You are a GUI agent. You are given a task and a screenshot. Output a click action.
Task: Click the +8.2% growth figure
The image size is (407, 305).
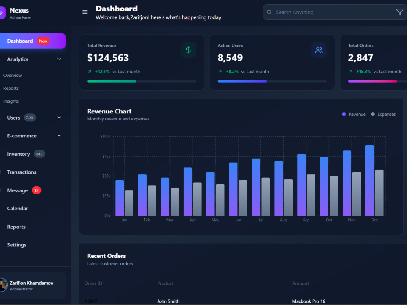(x=232, y=72)
